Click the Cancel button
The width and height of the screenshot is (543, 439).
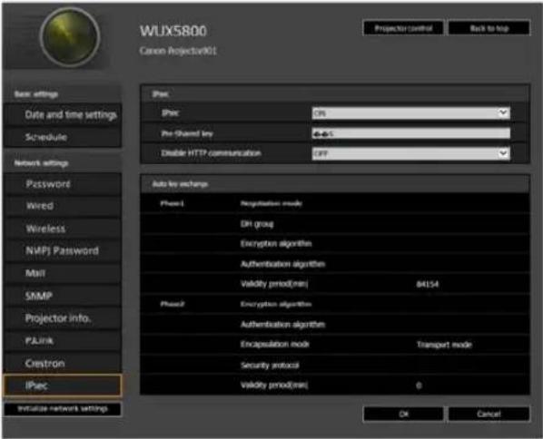click(x=489, y=414)
